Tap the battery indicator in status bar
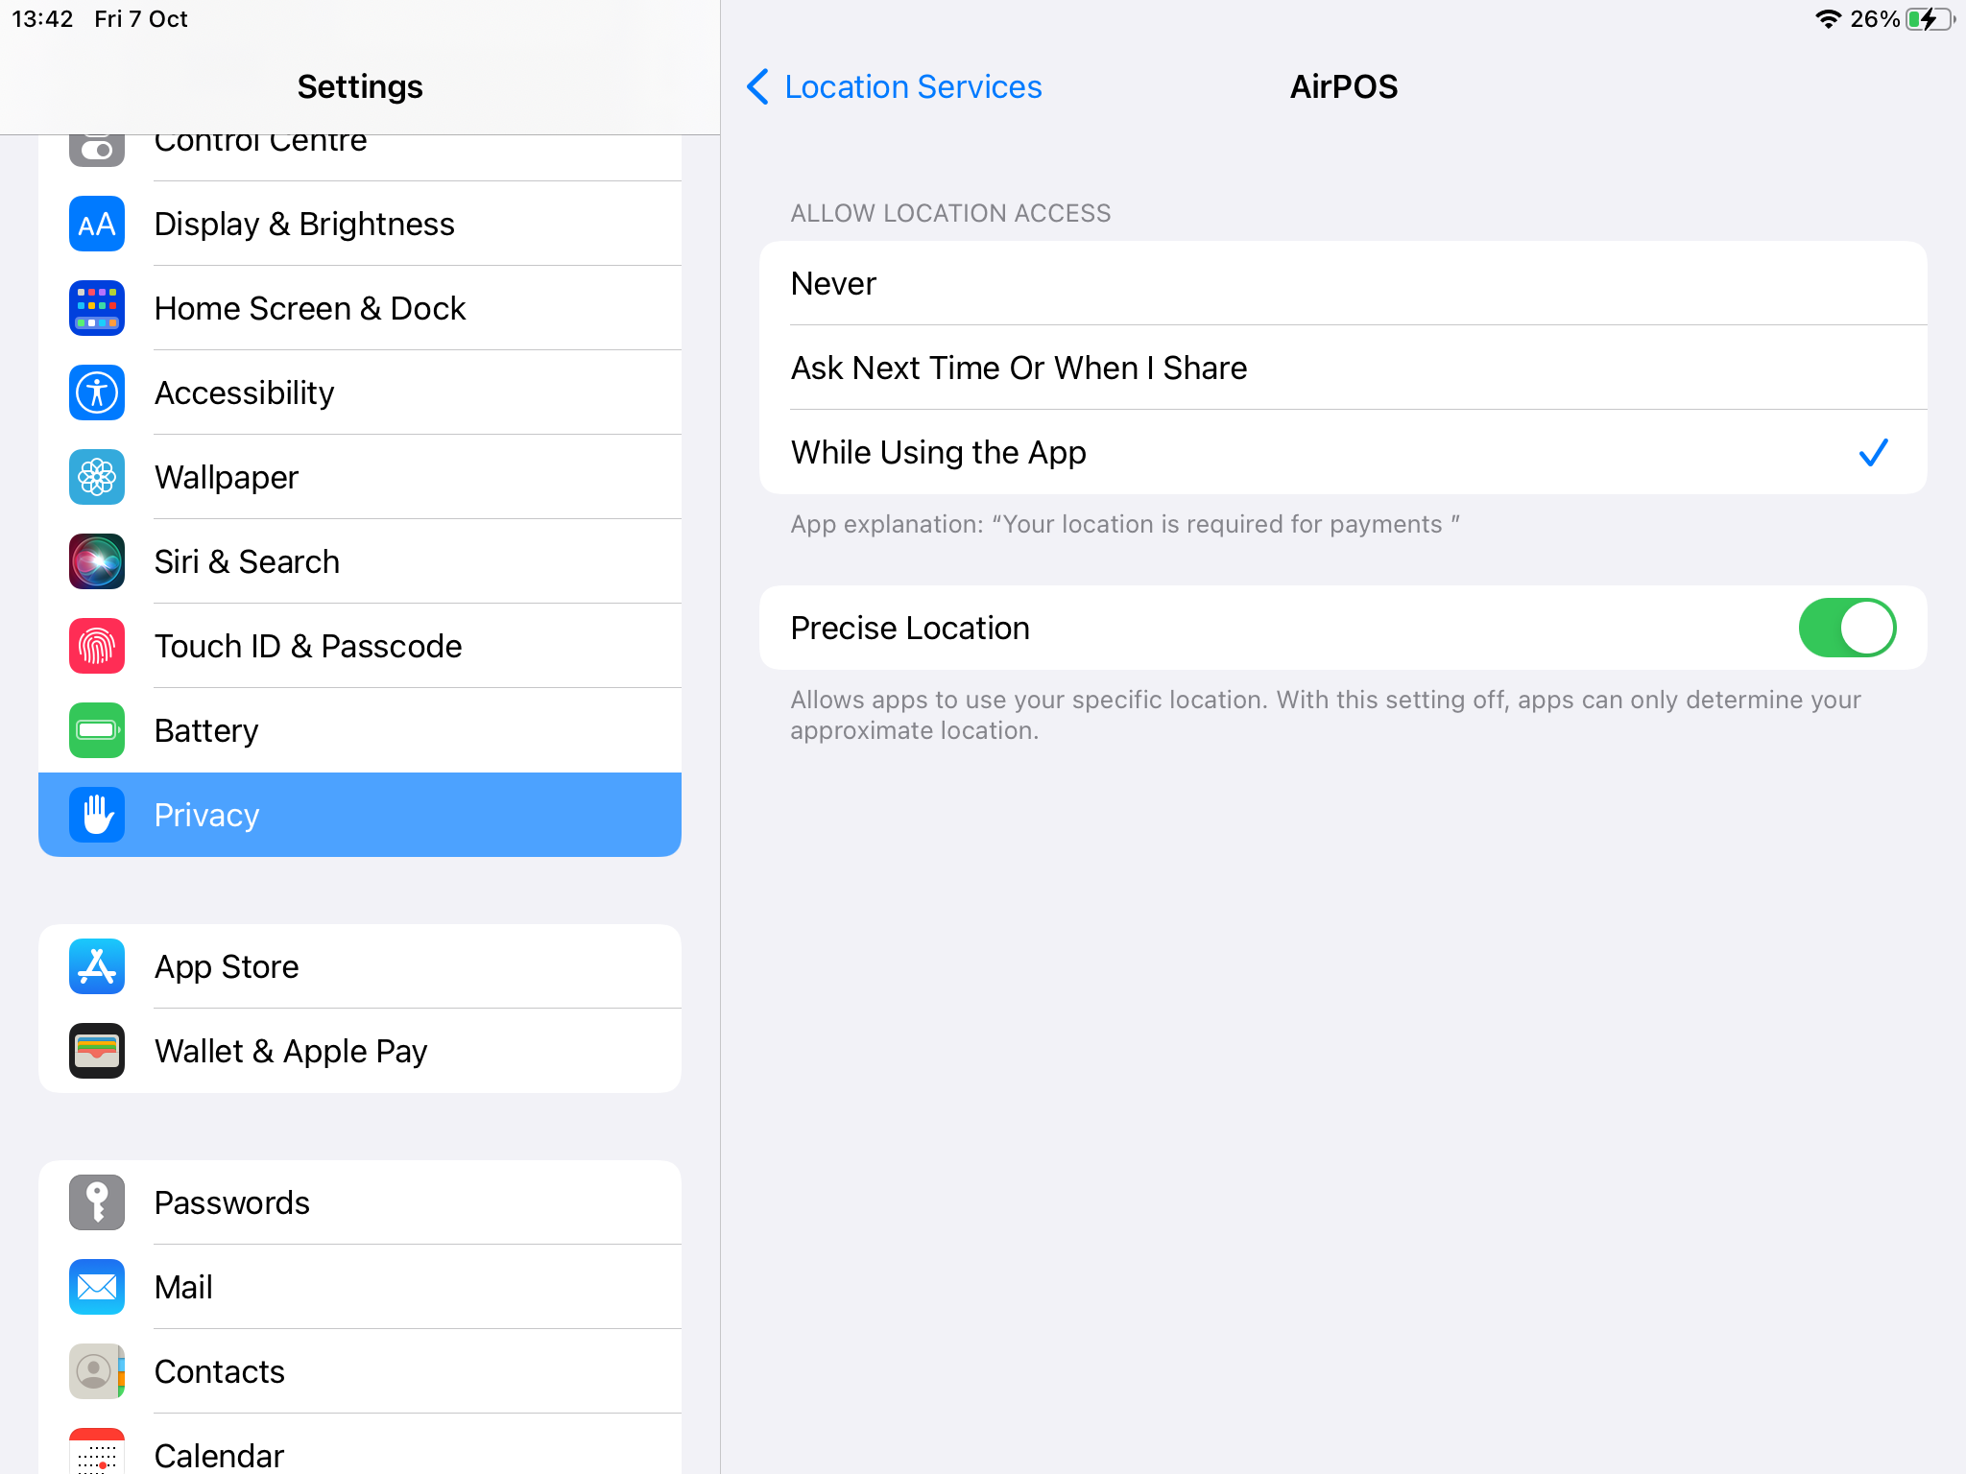This screenshot has height=1474, width=1966. [x=1930, y=19]
